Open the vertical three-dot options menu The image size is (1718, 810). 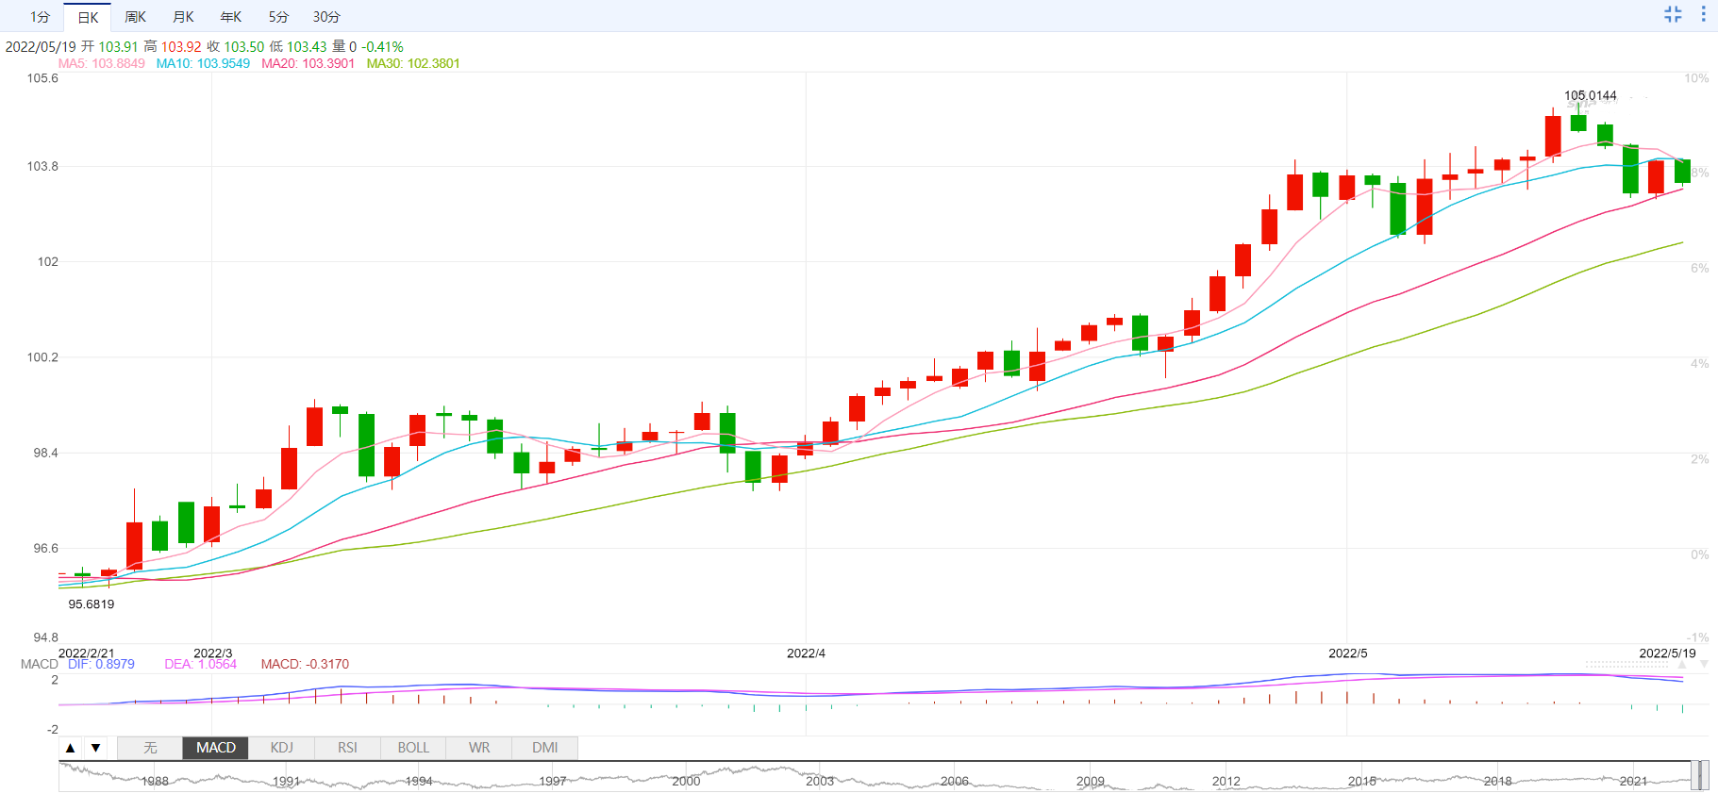[x=1703, y=14]
